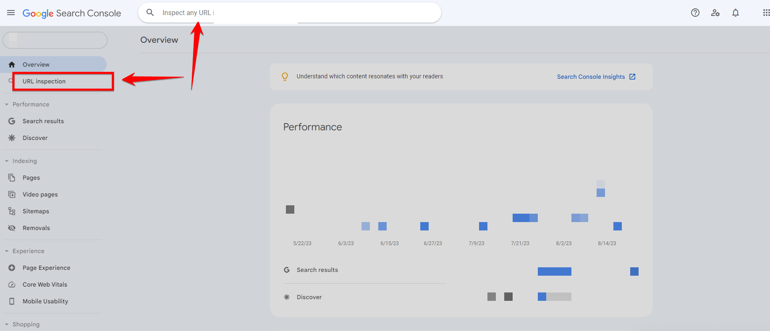Viewport: 770px width, 331px height.
Task: Collapse the Shopping sidebar section
Action: (x=7, y=324)
